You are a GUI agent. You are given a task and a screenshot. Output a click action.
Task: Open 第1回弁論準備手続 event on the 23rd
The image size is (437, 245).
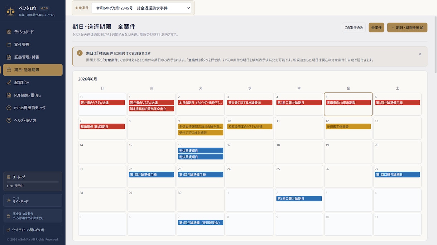[x=201, y=175]
